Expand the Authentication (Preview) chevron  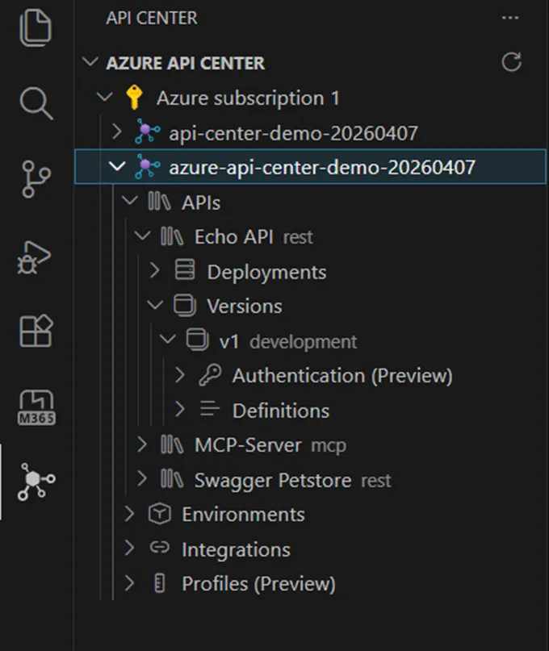180,375
